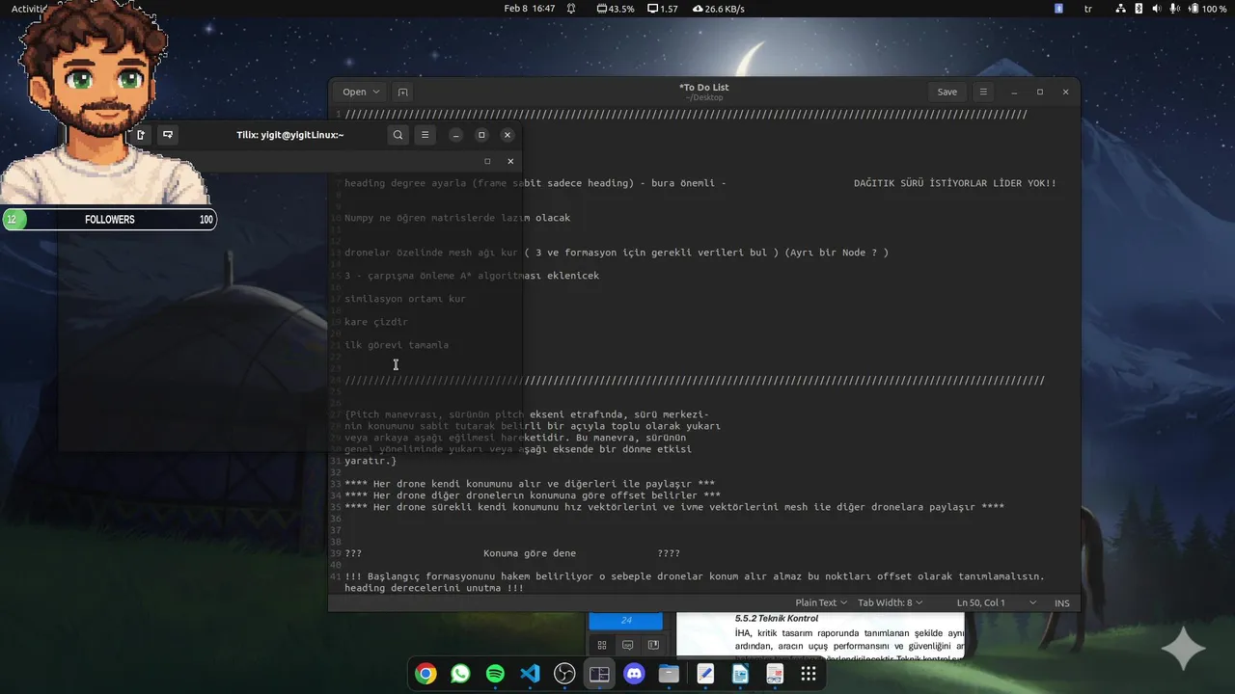Open Google Chrome from the dock
Viewport: 1235px width, 694px height.
pos(425,674)
